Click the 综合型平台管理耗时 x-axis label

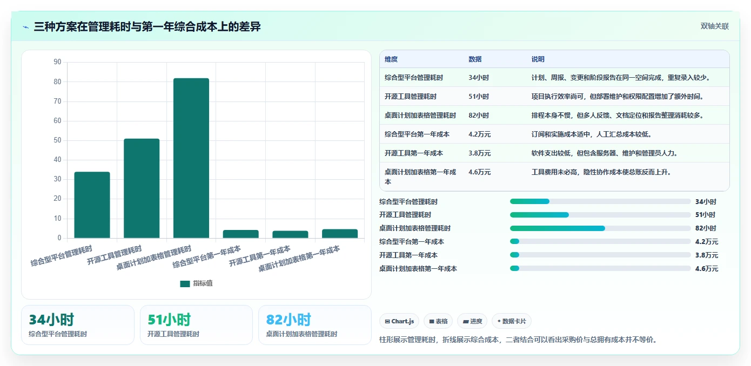(x=61, y=257)
